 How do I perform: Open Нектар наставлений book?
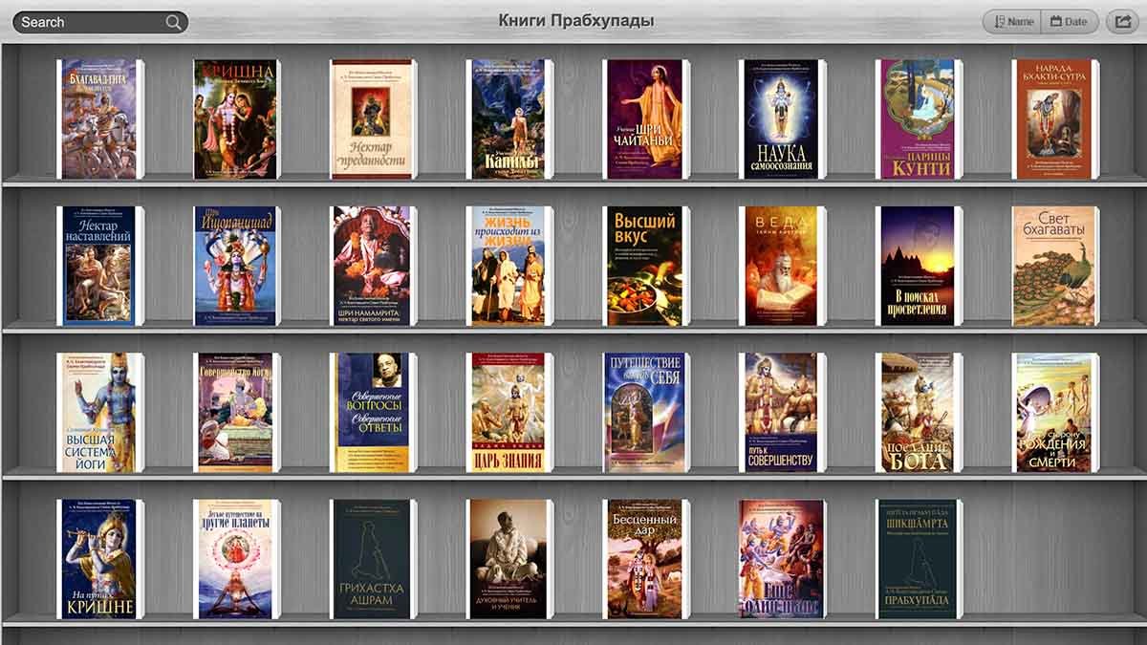(x=99, y=266)
